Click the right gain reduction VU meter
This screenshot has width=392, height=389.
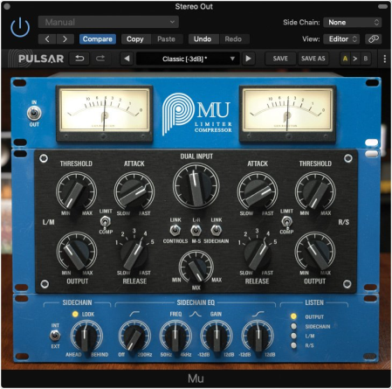287,114
